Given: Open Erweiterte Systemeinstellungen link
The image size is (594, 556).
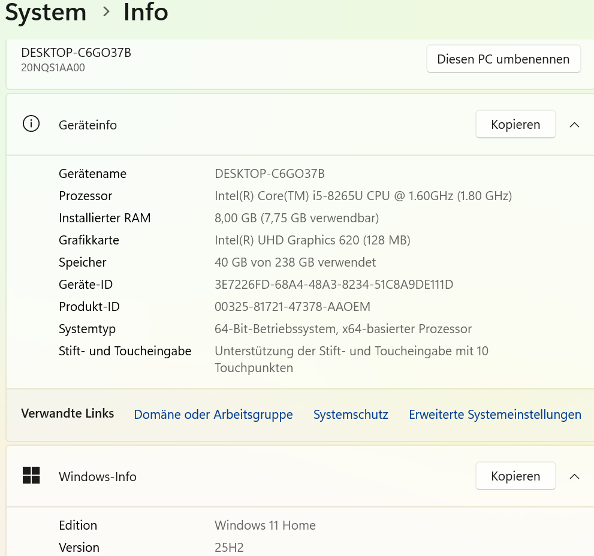Looking at the screenshot, I should tap(495, 415).
